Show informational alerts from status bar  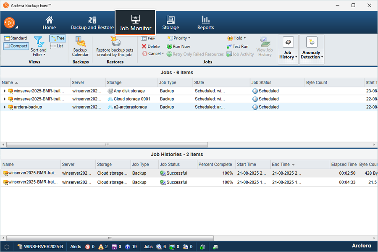[131, 247]
